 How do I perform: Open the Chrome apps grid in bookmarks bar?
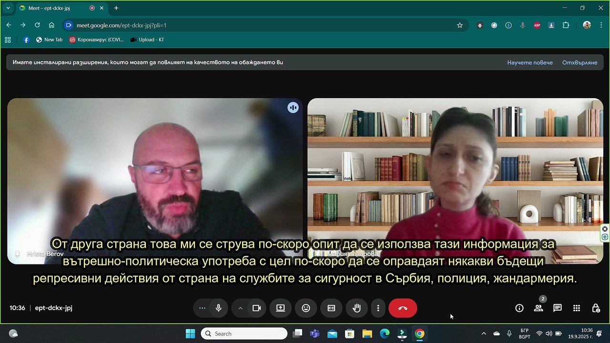click(x=8, y=40)
